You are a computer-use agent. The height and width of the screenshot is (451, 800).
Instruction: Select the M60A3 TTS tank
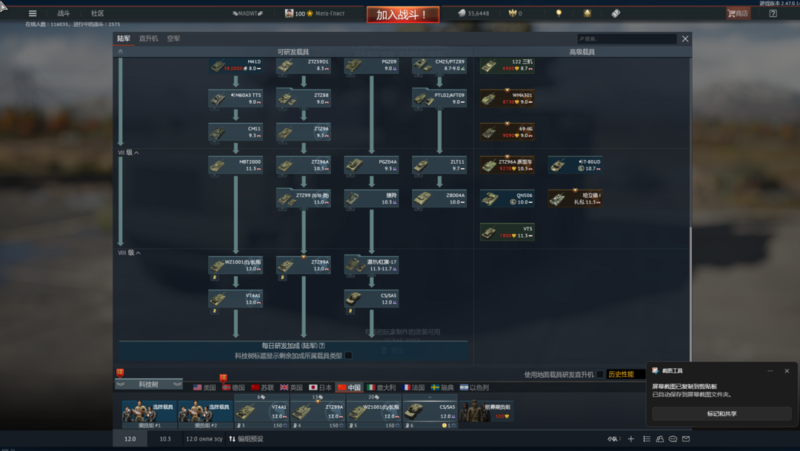coord(236,98)
